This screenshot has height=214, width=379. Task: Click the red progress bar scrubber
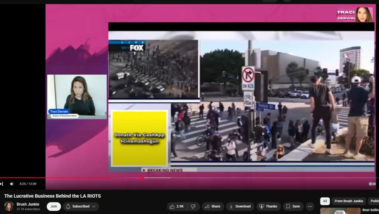coord(142,178)
